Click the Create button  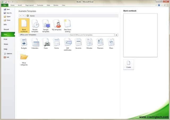point(129,65)
